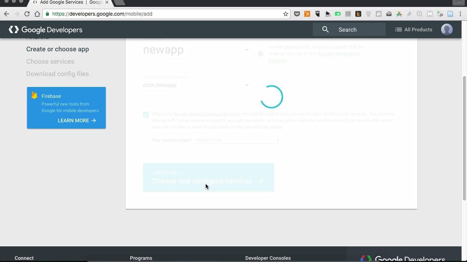Click the browser back arrow
Screen dimensions: 467x262
pyautogui.click(x=7, y=14)
